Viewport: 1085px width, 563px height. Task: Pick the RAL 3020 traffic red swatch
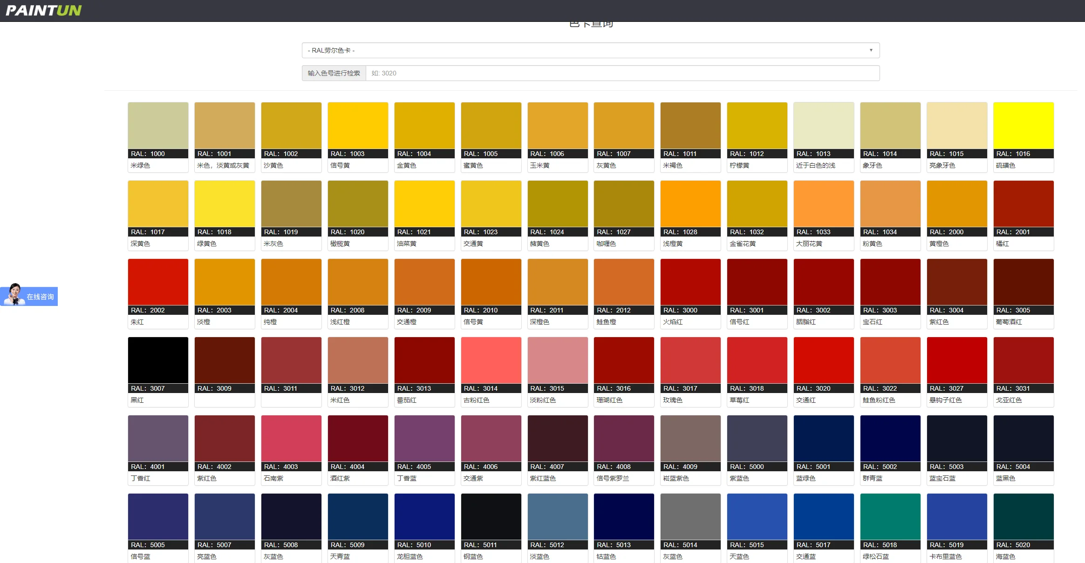tap(823, 360)
